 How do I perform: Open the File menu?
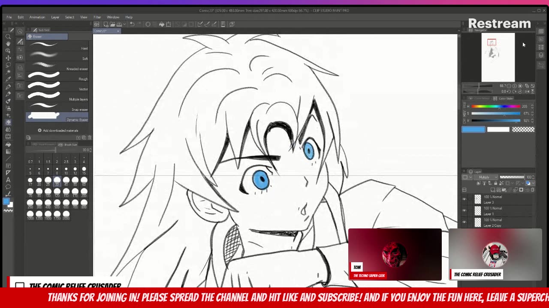[9, 17]
